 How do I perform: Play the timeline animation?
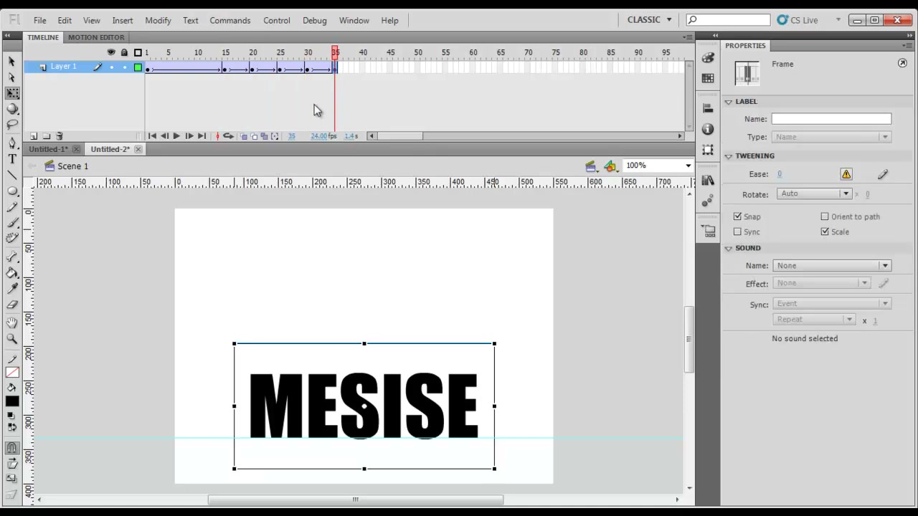coord(176,136)
